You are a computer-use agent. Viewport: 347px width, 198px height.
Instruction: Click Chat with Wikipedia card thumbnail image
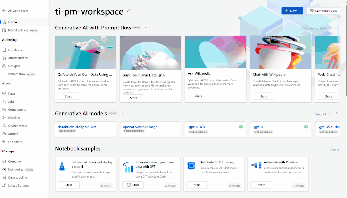[281, 53]
